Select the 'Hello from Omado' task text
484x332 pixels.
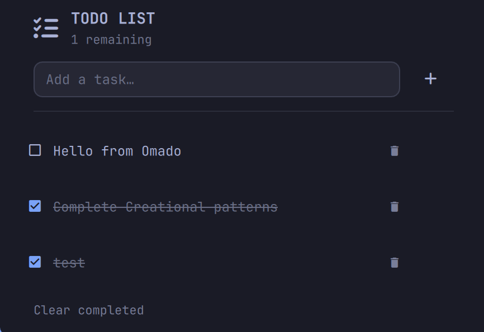(x=117, y=151)
